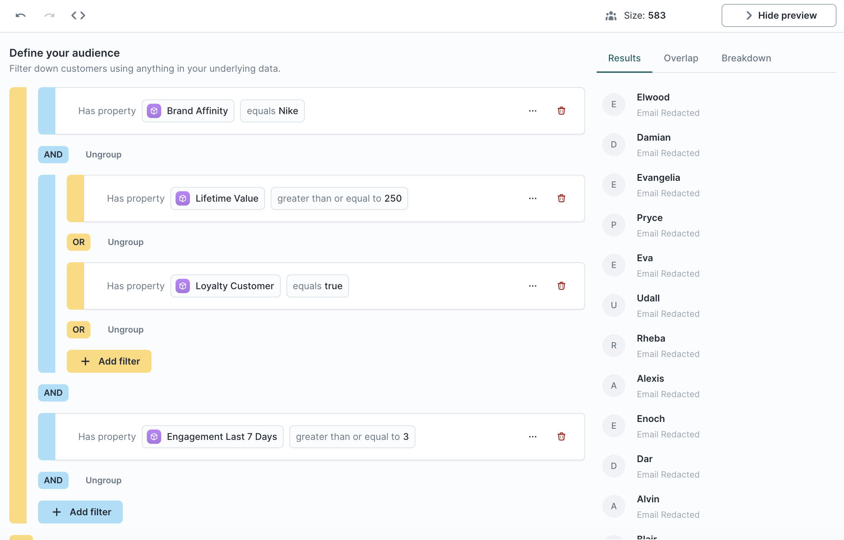Click audience size icon showing 583

pos(611,15)
